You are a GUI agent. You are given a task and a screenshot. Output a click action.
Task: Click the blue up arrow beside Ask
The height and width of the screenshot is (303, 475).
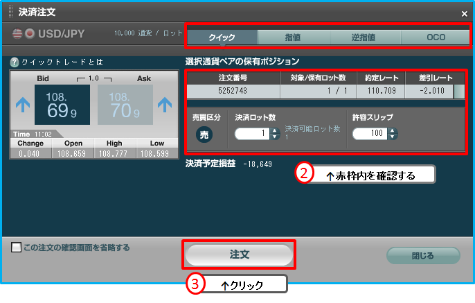[165, 105]
